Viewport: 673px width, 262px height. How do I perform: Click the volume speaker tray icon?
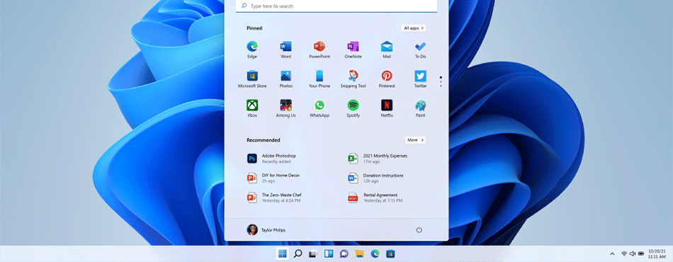pyautogui.click(x=633, y=254)
